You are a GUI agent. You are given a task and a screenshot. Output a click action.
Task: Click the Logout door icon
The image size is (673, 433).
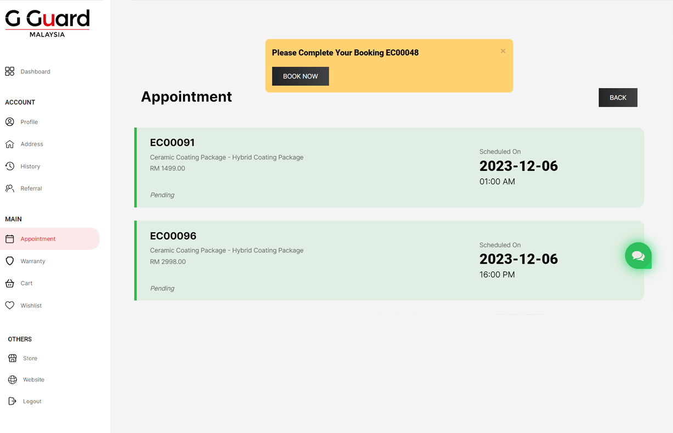(x=13, y=401)
